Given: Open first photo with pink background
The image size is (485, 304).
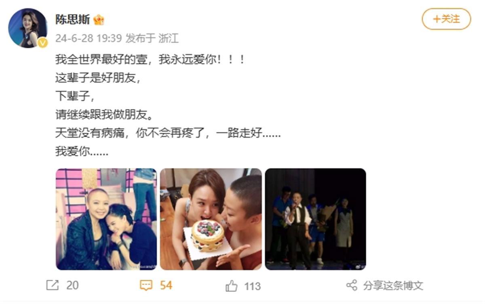Looking at the screenshot, I should 106,219.
